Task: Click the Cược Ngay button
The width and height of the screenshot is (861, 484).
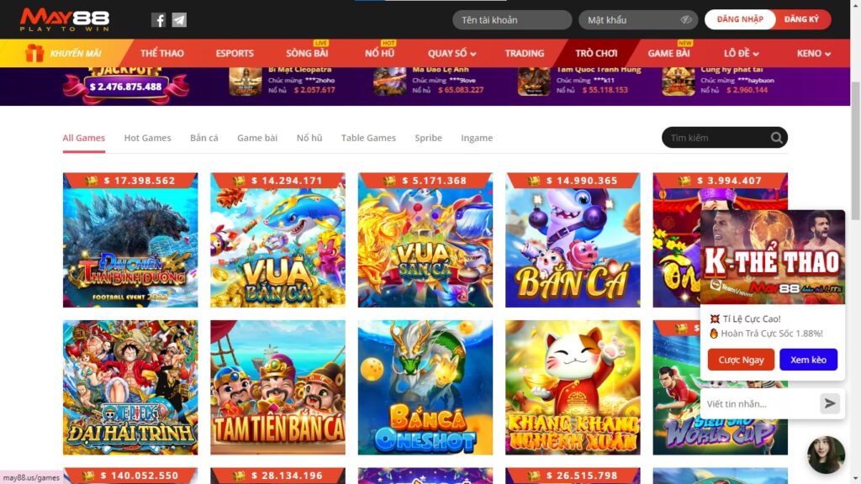Action: [741, 360]
